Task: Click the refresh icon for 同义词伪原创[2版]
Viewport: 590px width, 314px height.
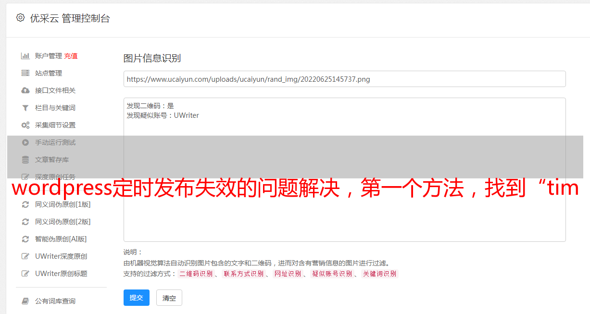Action: click(x=25, y=222)
